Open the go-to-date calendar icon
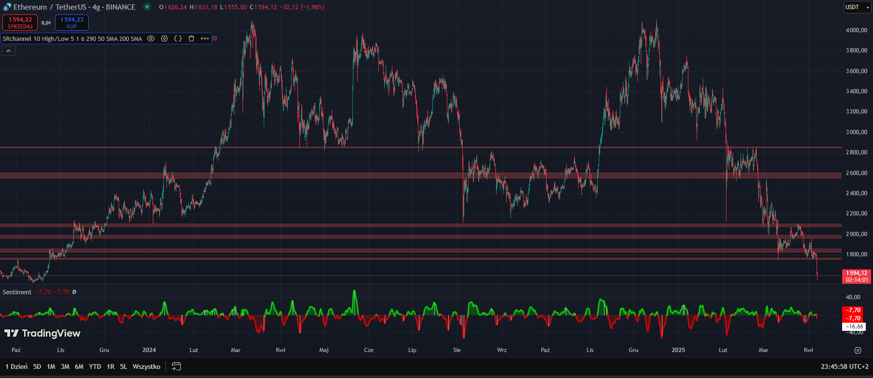873x378 pixels. (176, 366)
